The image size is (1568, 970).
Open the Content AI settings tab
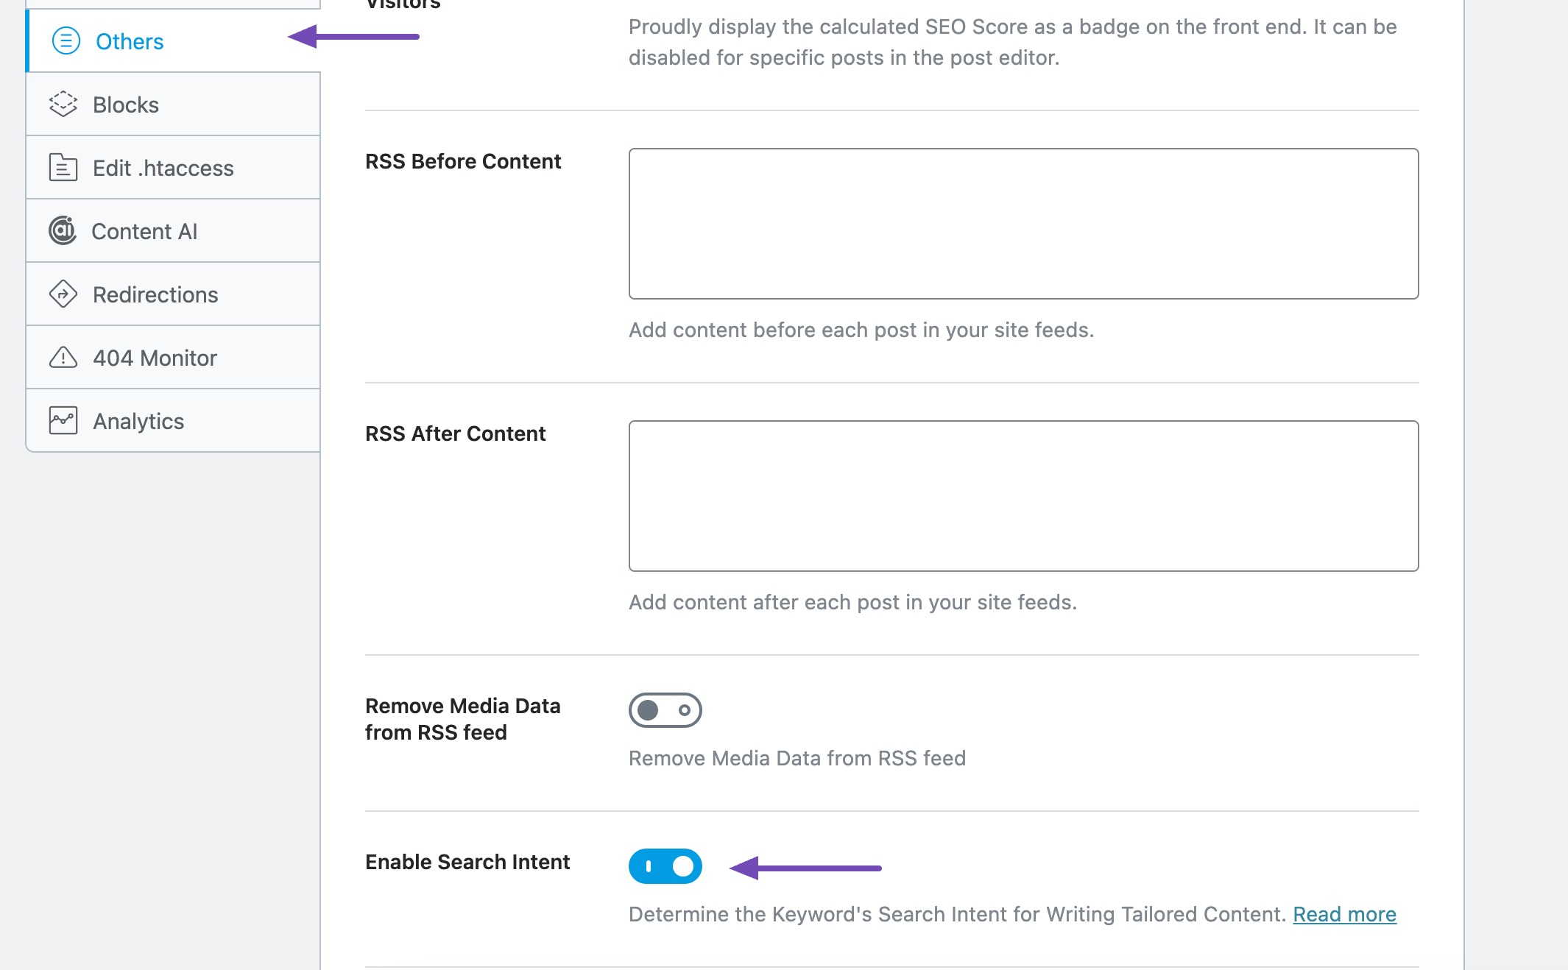tap(144, 230)
